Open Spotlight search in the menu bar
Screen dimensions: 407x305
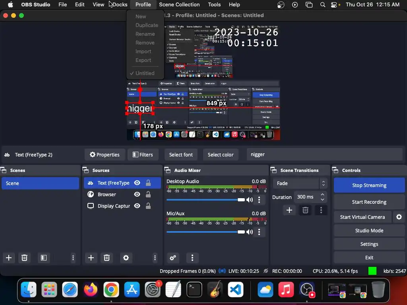323,5
